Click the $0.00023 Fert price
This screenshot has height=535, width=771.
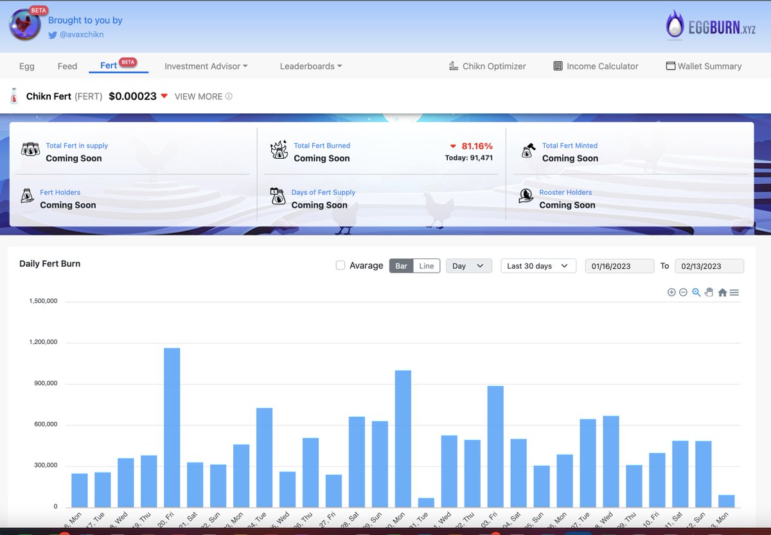pyautogui.click(x=132, y=96)
